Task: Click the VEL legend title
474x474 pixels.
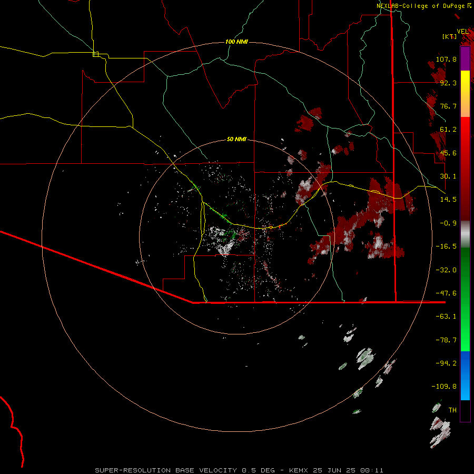Action: (x=463, y=32)
